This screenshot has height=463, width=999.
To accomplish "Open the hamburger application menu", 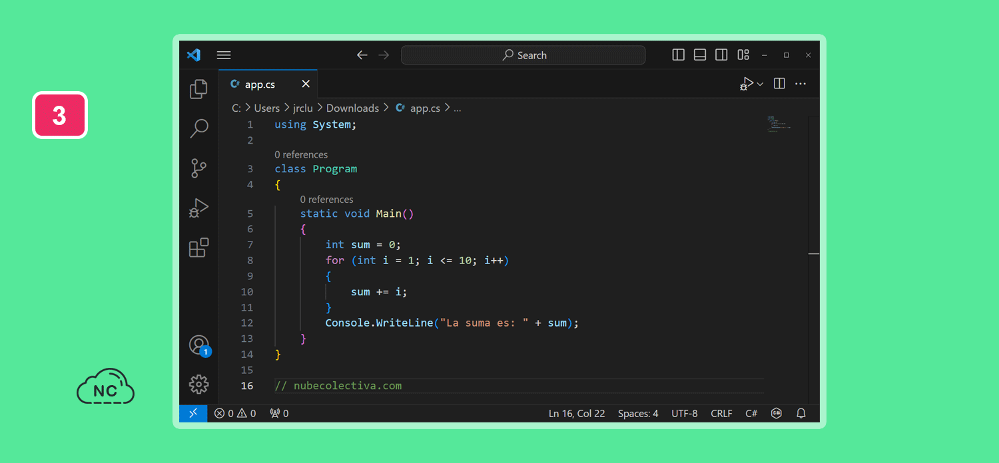I will click(x=224, y=55).
